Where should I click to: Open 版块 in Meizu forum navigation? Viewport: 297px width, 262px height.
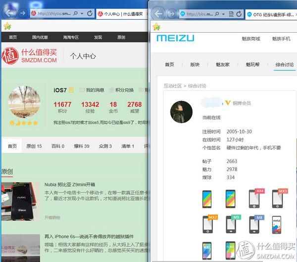195,64
